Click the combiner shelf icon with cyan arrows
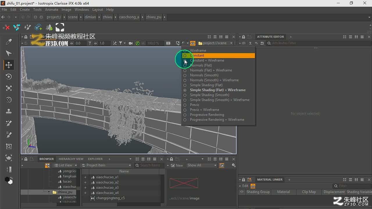 17,28
